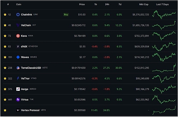Open the Vertex Protocol coin link

coord(30,110)
